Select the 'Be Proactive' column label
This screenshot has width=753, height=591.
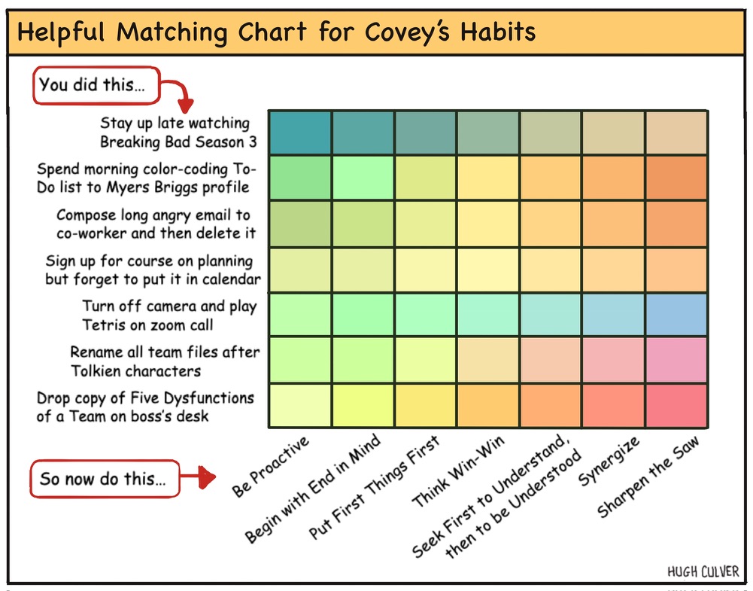[x=270, y=467]
